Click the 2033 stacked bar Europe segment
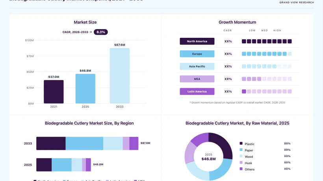Screen dimensions: 323x181 [84, 143]
